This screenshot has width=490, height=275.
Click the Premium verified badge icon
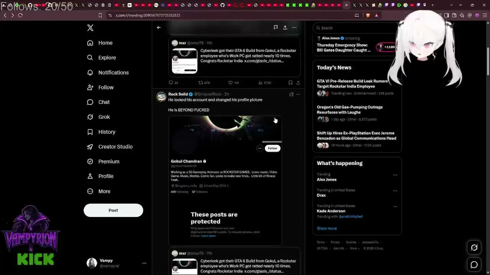[90, 162]
